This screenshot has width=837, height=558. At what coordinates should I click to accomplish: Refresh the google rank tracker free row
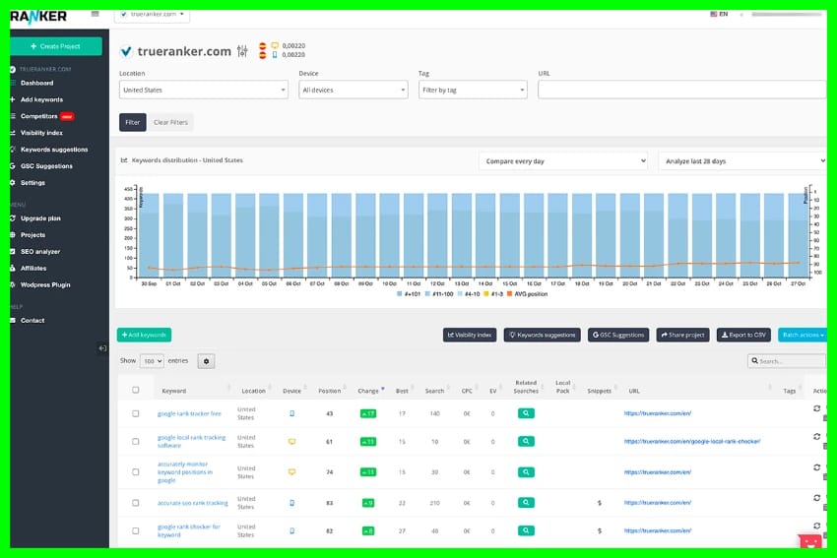coord(816,408)
